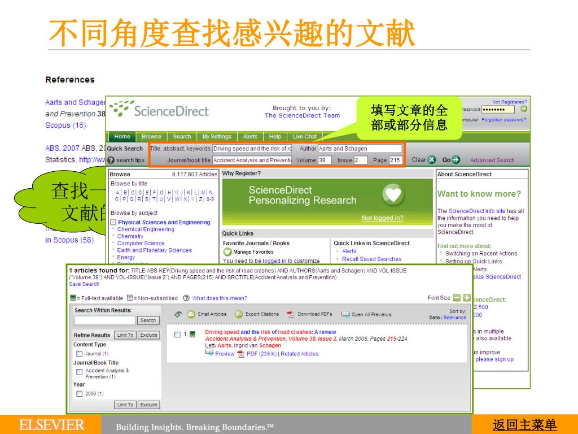Image resolution: width=578 pixels, height=434 pixels.
Task: Click the Not logged in? link
Action: (x=382, y=218)
